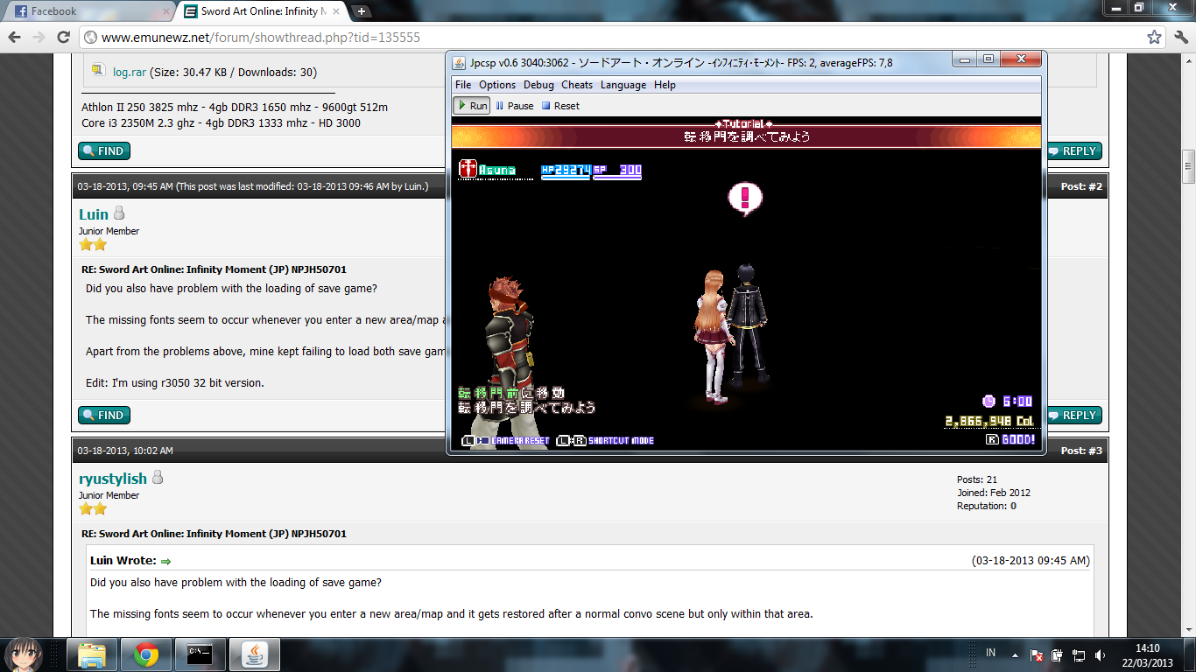The image size is (1196, 672).
Task: Open the Jpcsp Options menu
Action: 497,85
